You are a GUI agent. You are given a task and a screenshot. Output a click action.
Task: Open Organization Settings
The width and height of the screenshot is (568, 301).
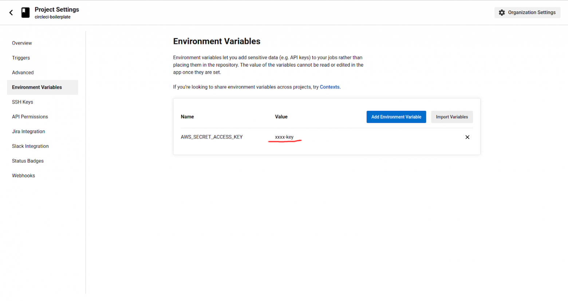pyautogui.click(x=527, y=12)
